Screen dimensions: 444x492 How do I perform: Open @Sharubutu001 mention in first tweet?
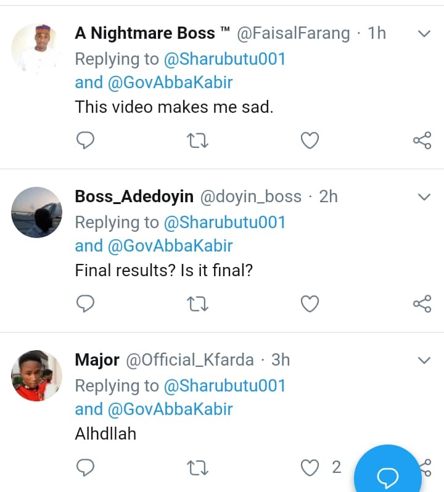click(x=224, y=59)
